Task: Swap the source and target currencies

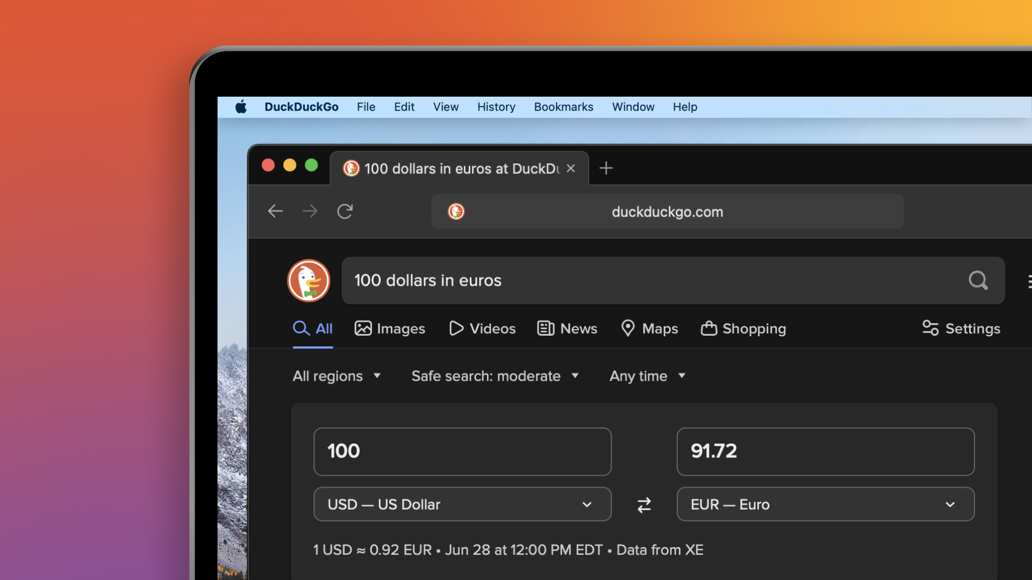Action: (x=644, y=505)
